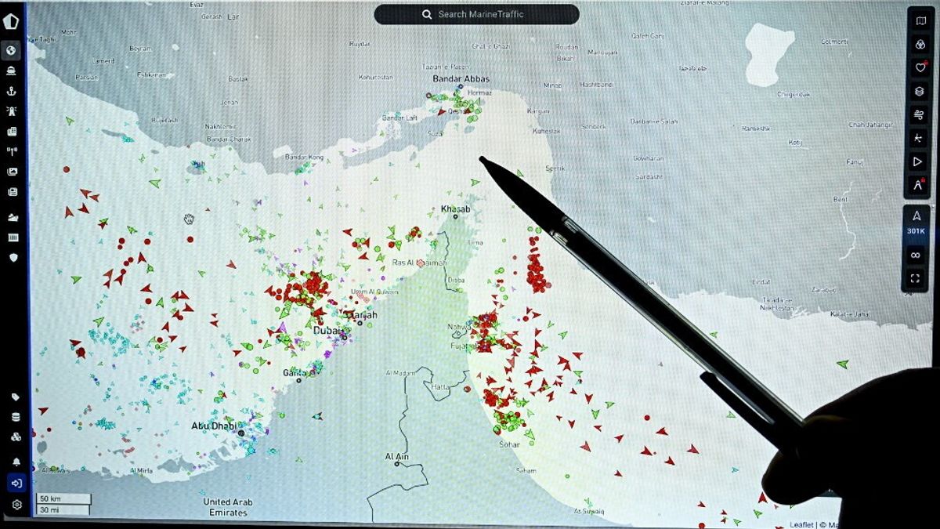Open the live map globe icon
The height and width of the screenshot is (529, 940).
(12, 52)
